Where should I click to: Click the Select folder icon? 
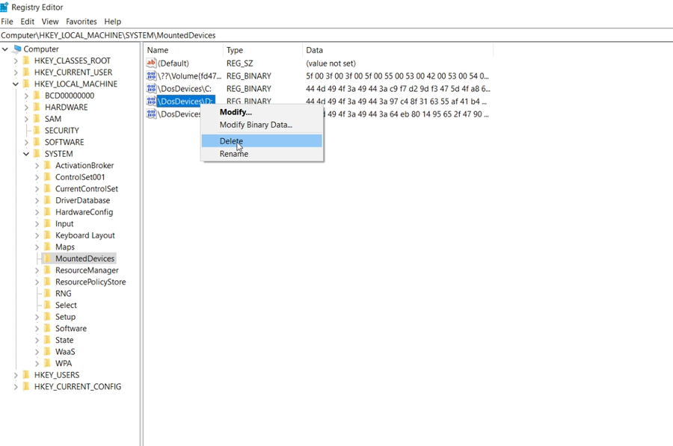[47, 305]
